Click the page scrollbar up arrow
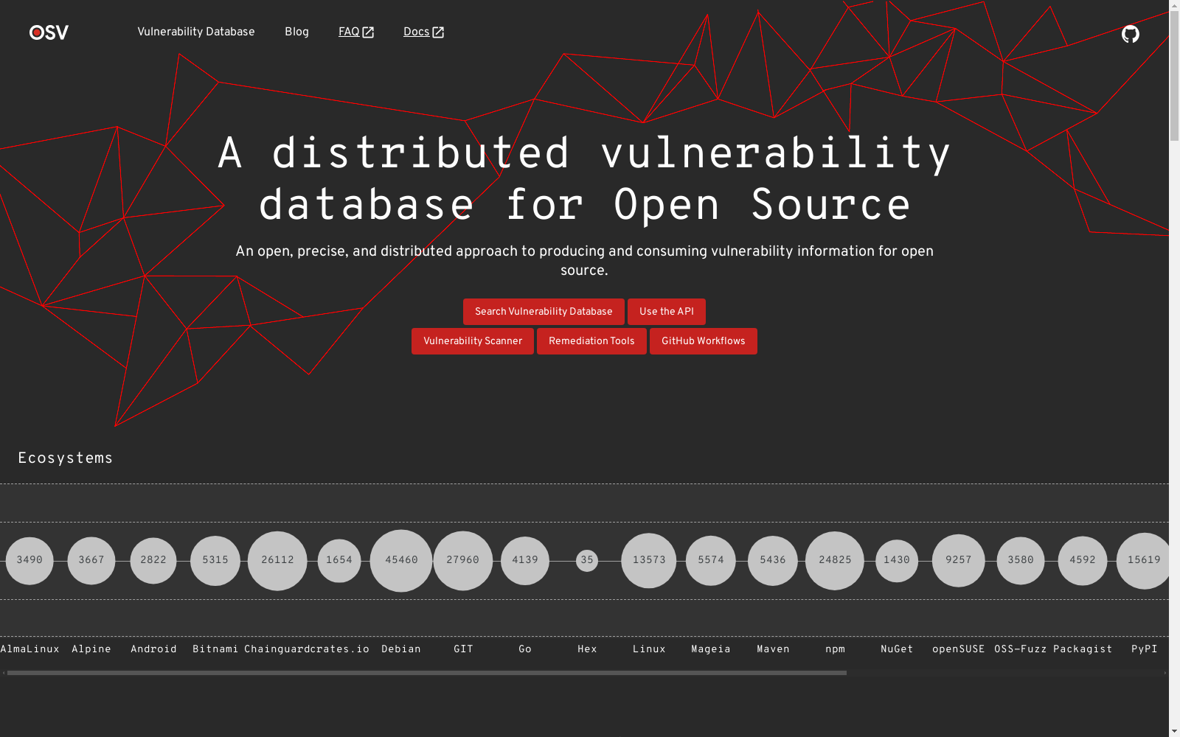This screenshot has height=737, width=1180. tap(1174, 6)
